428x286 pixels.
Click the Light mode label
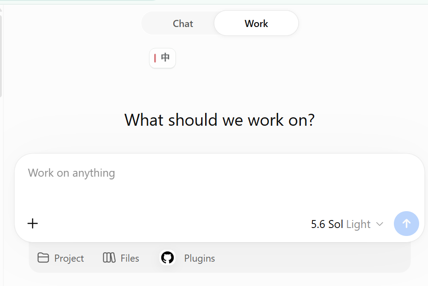[358, 224]
